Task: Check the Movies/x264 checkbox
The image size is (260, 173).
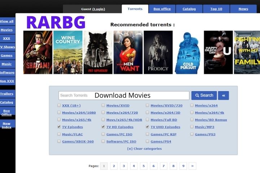Action: click(x=192, y=105)
